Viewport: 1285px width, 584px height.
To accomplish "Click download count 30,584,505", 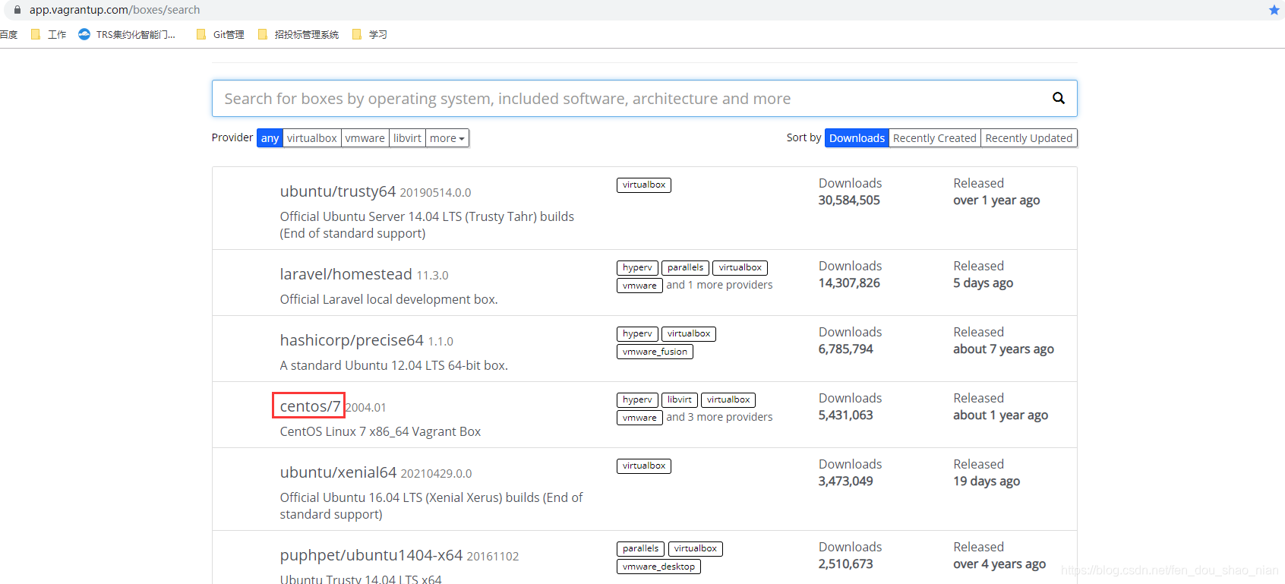I will coord(849,200).
